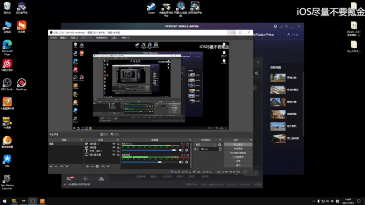Open transition properties gear icon
This screenshot has width=365, height=205.
coord(219,144)
